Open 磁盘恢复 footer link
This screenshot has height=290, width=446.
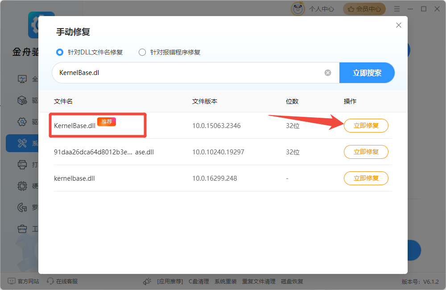(292, 282)
